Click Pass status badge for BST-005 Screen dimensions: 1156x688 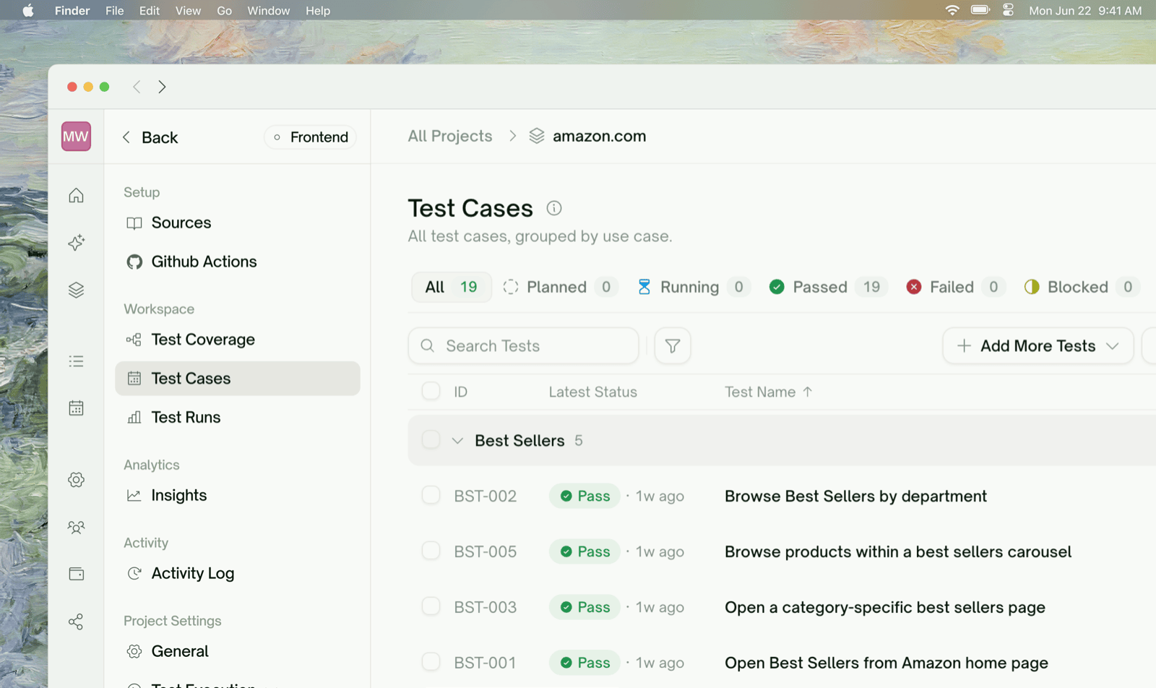[x=585, y=551]
